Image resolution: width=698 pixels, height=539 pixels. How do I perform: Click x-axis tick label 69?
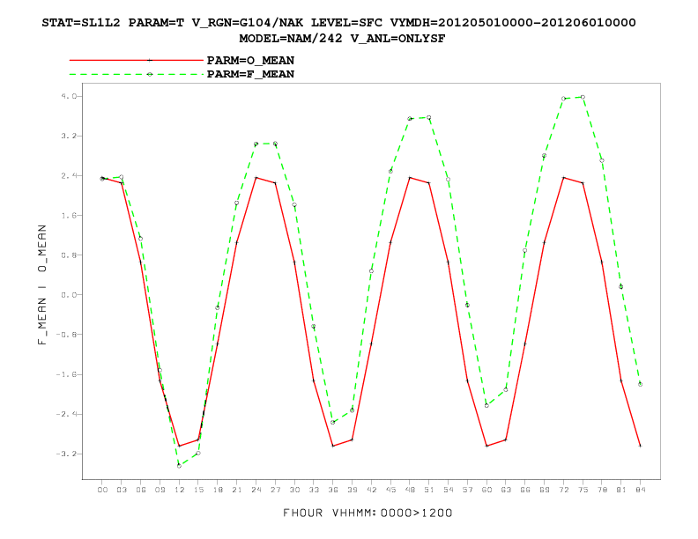[544, 490]
